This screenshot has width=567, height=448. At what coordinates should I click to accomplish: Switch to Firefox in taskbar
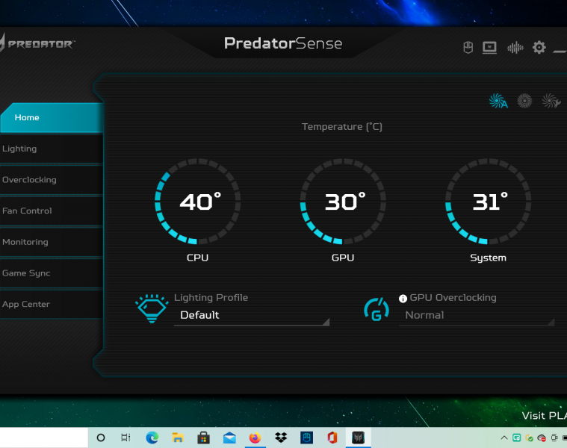(255, 438)
